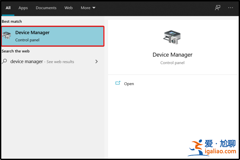
Task: Switch to the All tab
Action: tap(8, 8)
